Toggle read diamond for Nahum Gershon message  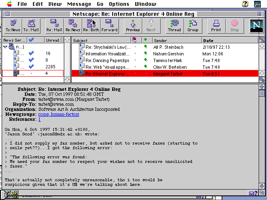145,53
